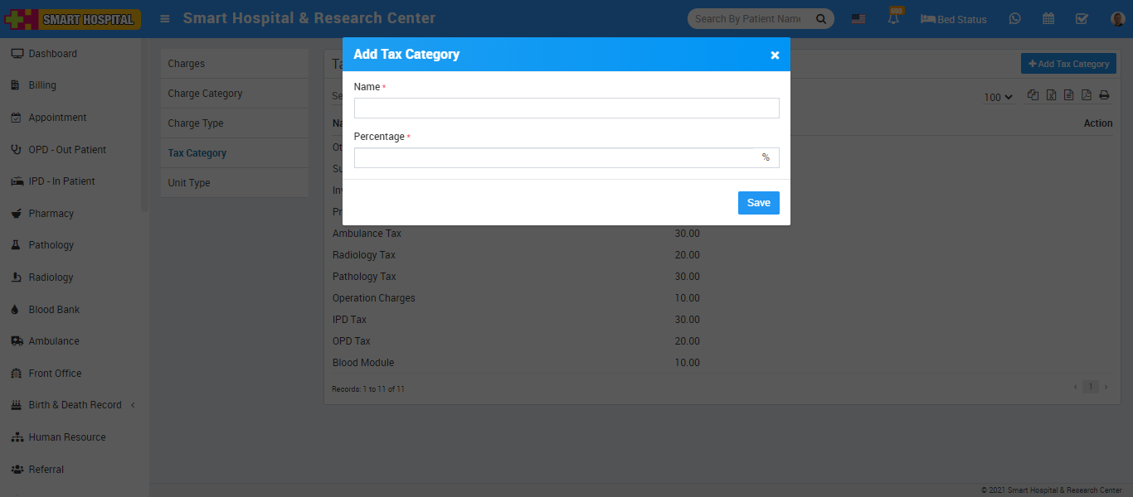Open Pharmacy from the sidebar
Image resolution: width=1133 pixels, height=497 pixels.
tap(51, 214)
